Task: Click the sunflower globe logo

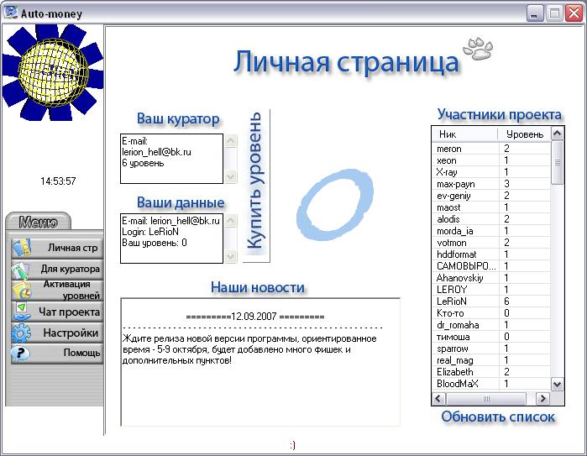Action: click(52, 72)
